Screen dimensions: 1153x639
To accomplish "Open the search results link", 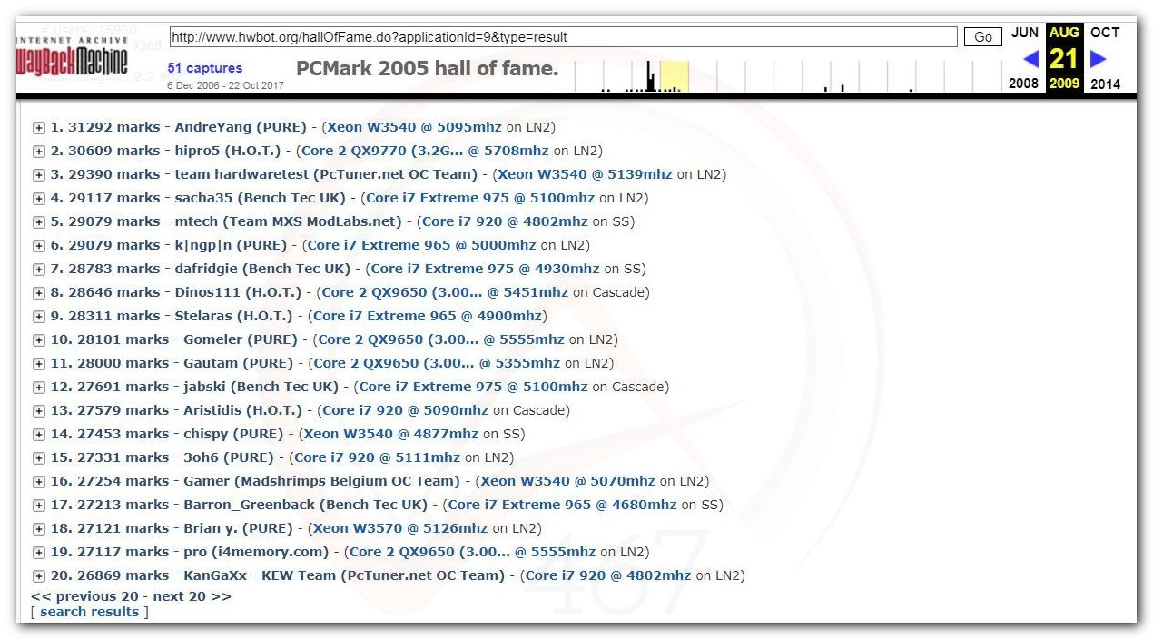I will [89, 612].
